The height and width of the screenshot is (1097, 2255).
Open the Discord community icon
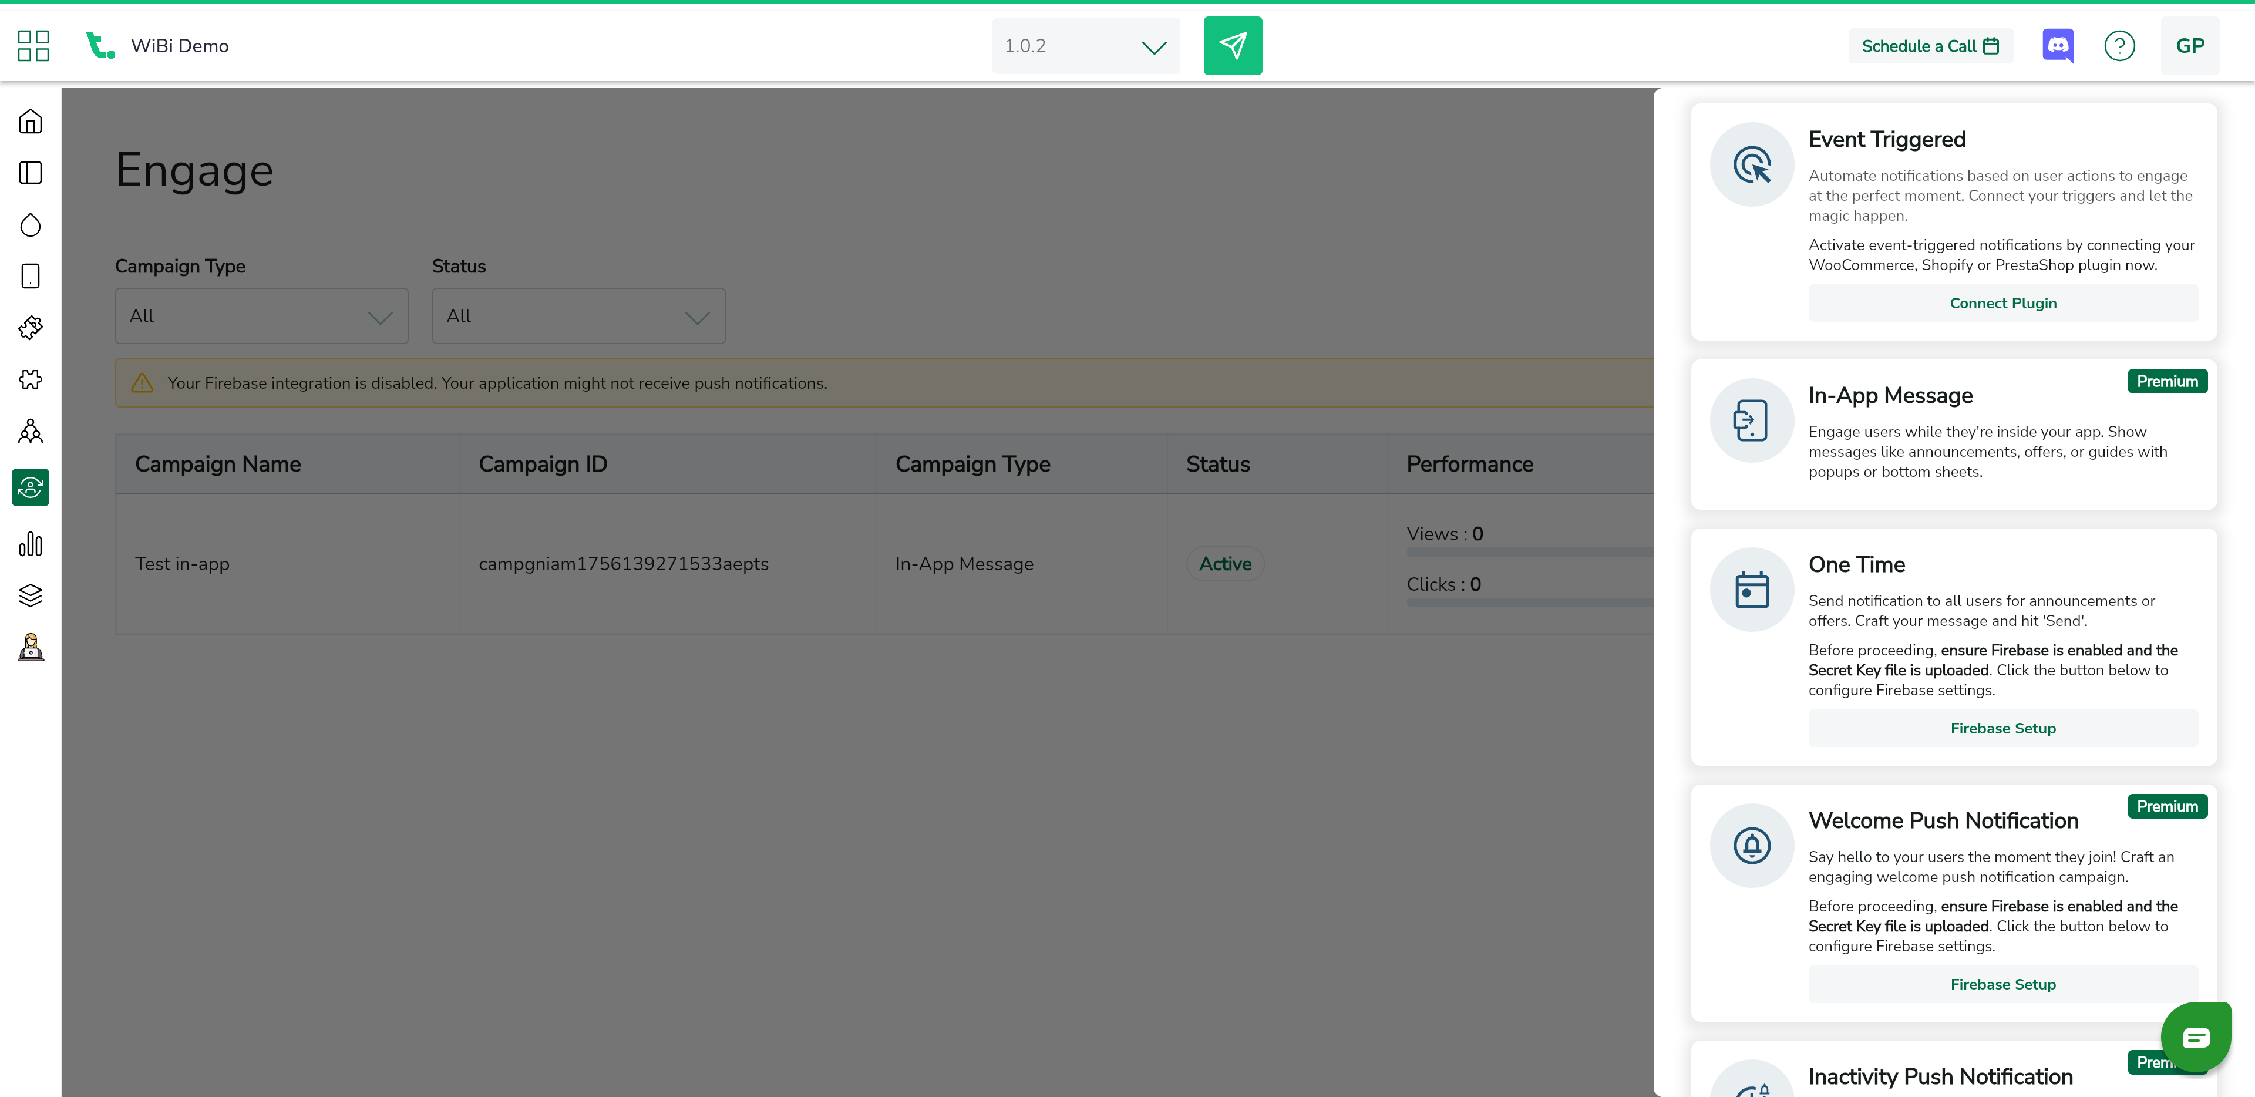pyautogui.click(x=2057, y=46)
